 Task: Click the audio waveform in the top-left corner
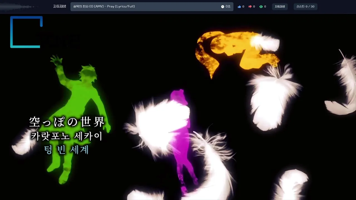(x=19, y=7)
